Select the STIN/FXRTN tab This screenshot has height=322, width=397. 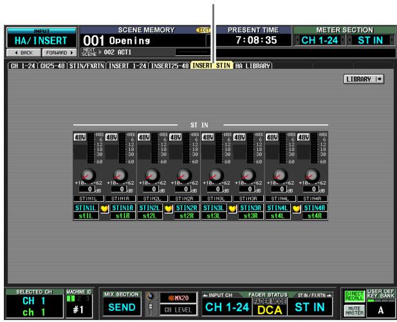point(87,66)
